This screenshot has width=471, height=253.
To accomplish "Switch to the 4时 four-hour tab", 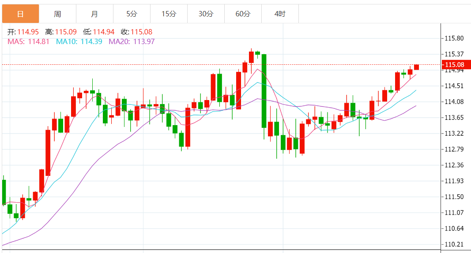I will pos(280,14).
